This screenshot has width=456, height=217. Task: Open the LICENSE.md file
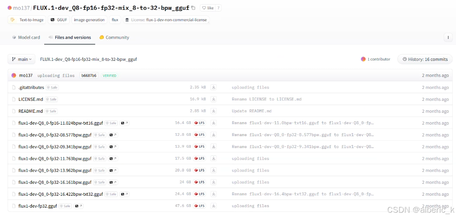pos(31,99)
